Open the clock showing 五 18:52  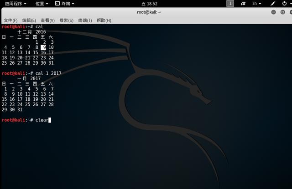point(146,3)
